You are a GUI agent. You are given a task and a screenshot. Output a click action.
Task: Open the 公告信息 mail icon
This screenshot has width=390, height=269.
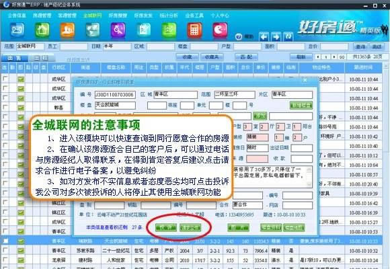point(17,30)
